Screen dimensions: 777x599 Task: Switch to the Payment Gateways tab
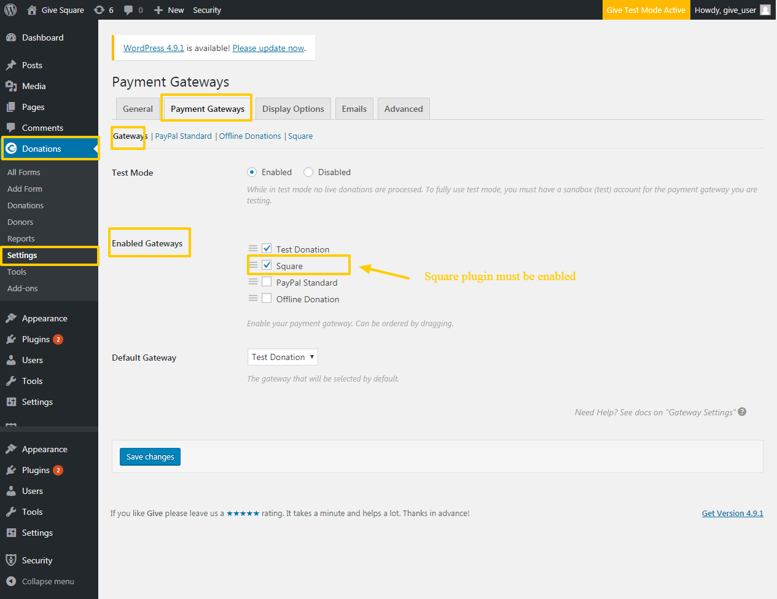point(208,109)
